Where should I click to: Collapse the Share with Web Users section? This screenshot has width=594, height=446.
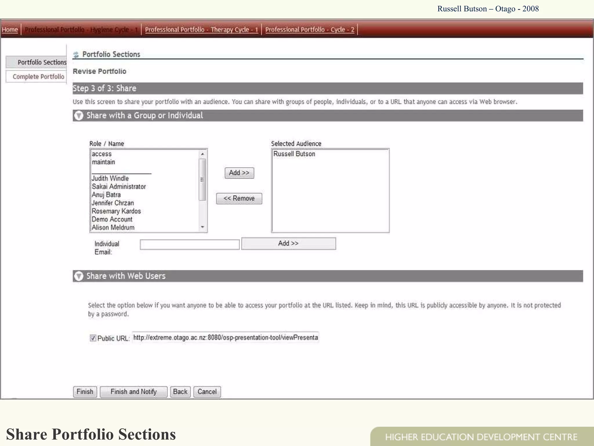(x=79, y=276)
